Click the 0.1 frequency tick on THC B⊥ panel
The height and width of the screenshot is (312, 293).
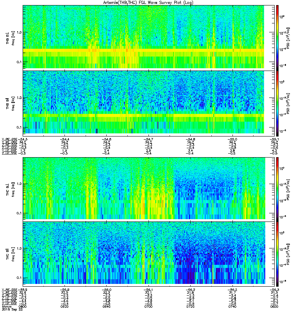click(19, 213)
